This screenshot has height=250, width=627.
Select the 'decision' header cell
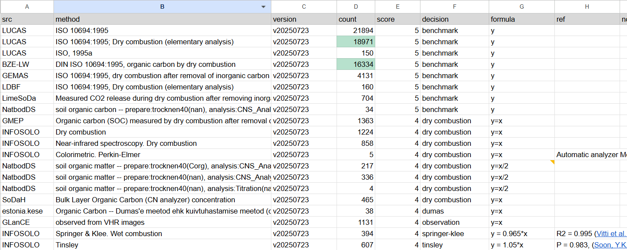click(x=454, y=19)
